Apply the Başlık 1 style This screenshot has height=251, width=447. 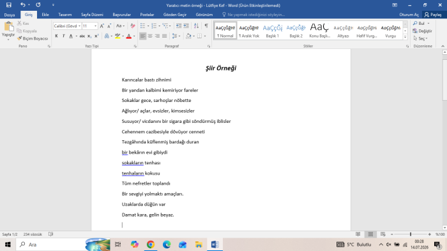click(273, 31)
